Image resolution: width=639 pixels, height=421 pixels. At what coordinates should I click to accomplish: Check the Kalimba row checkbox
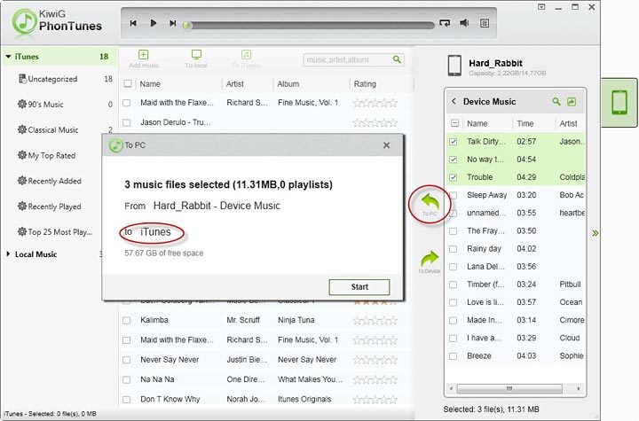127,321
